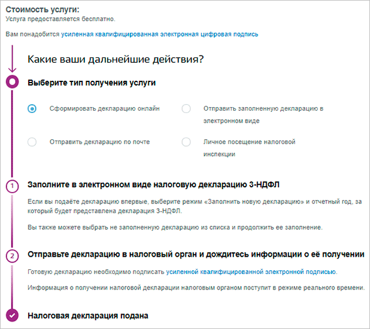Select 'Отправить декларацию по почте' radio button

tap(32, 142)
